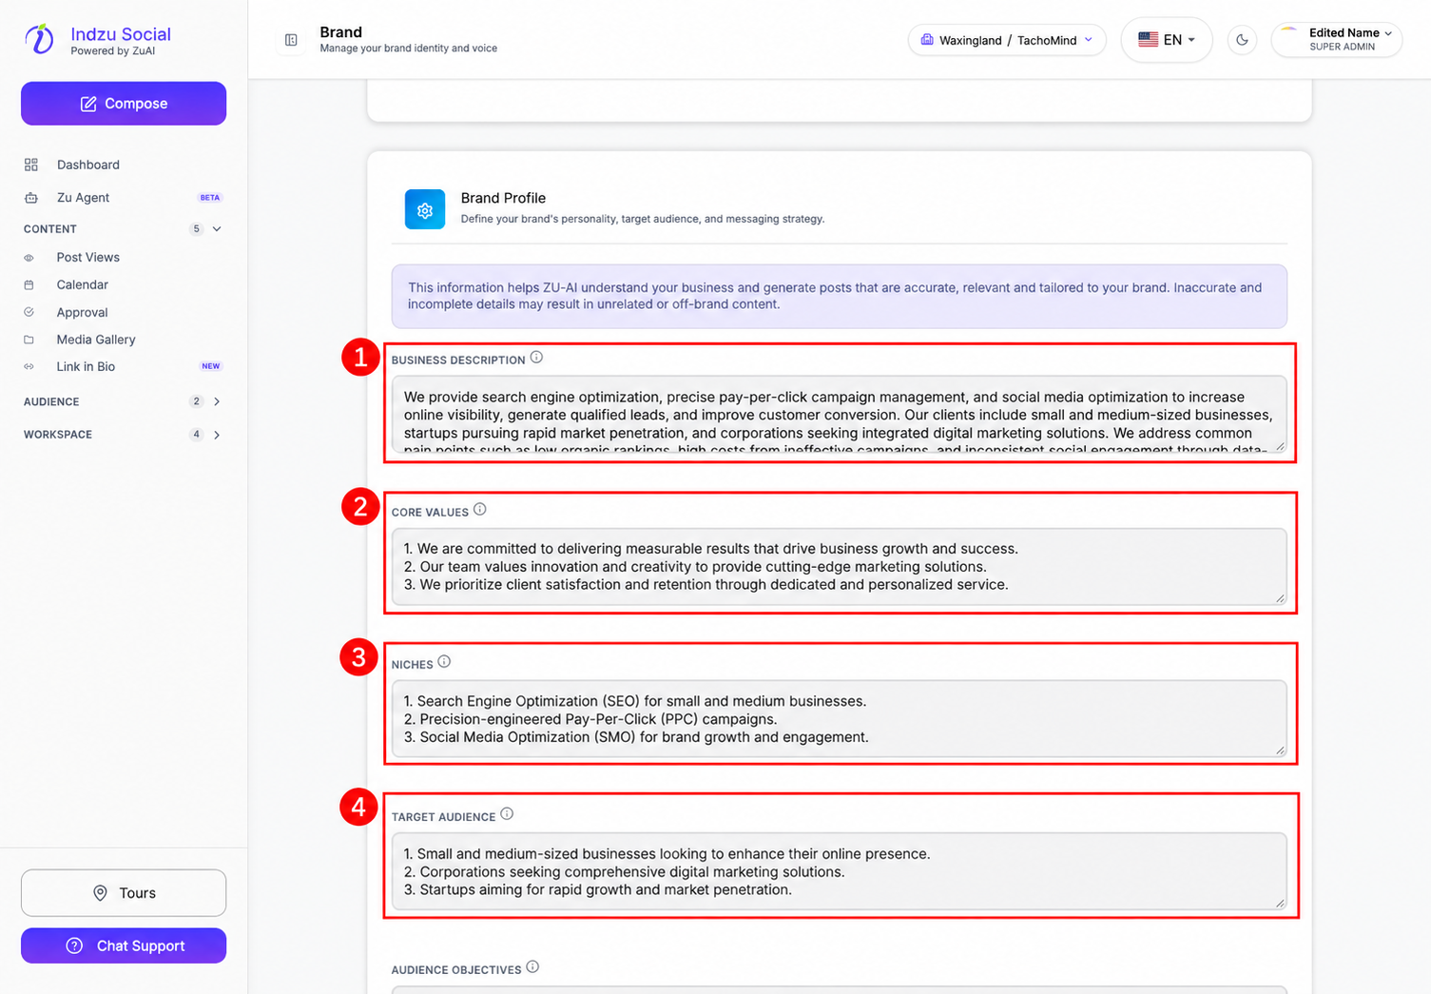This screenshot has width=1431, height=994.
Task: Collapse the Content section chevron
Action: (217, 229)
